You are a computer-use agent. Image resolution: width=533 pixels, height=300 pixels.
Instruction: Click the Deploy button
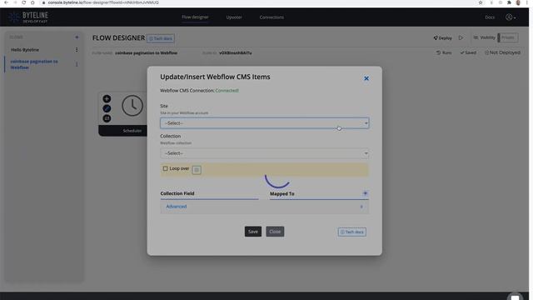click(x=442, y=37)
